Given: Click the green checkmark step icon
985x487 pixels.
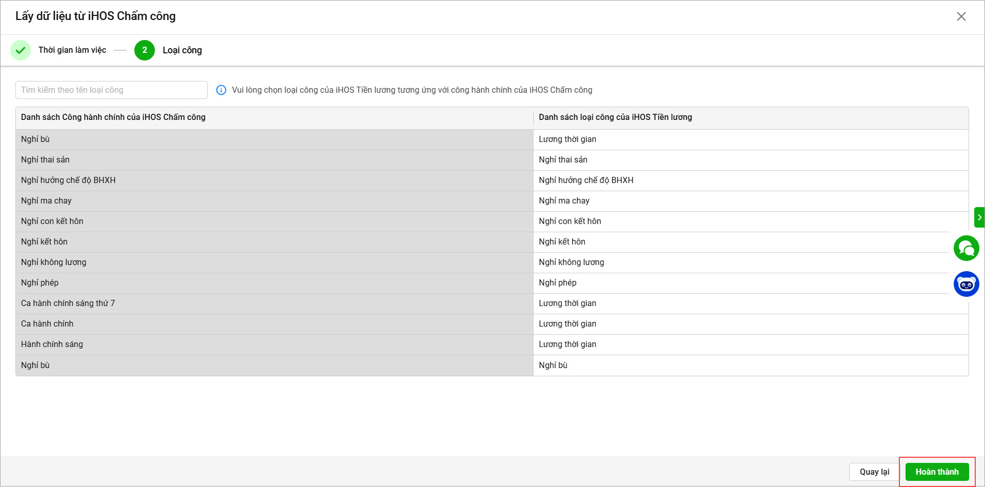Looking at the screenshot, I should [x=21, y=50].
